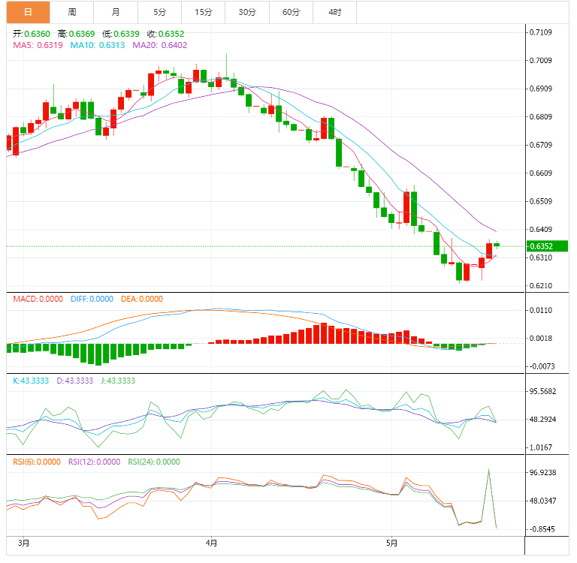Click the low price 低:0.6339
Image resolution: width=577 pixels, height=563 pixels.
click(121, 34)
